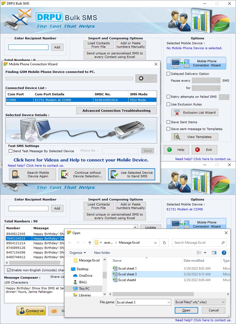Click Search Mobile Device Again
This screenshot has height=324, width=236.
[32, 174]
